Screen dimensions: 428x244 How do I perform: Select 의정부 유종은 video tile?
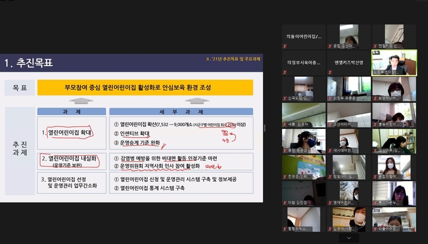(349, 89)
